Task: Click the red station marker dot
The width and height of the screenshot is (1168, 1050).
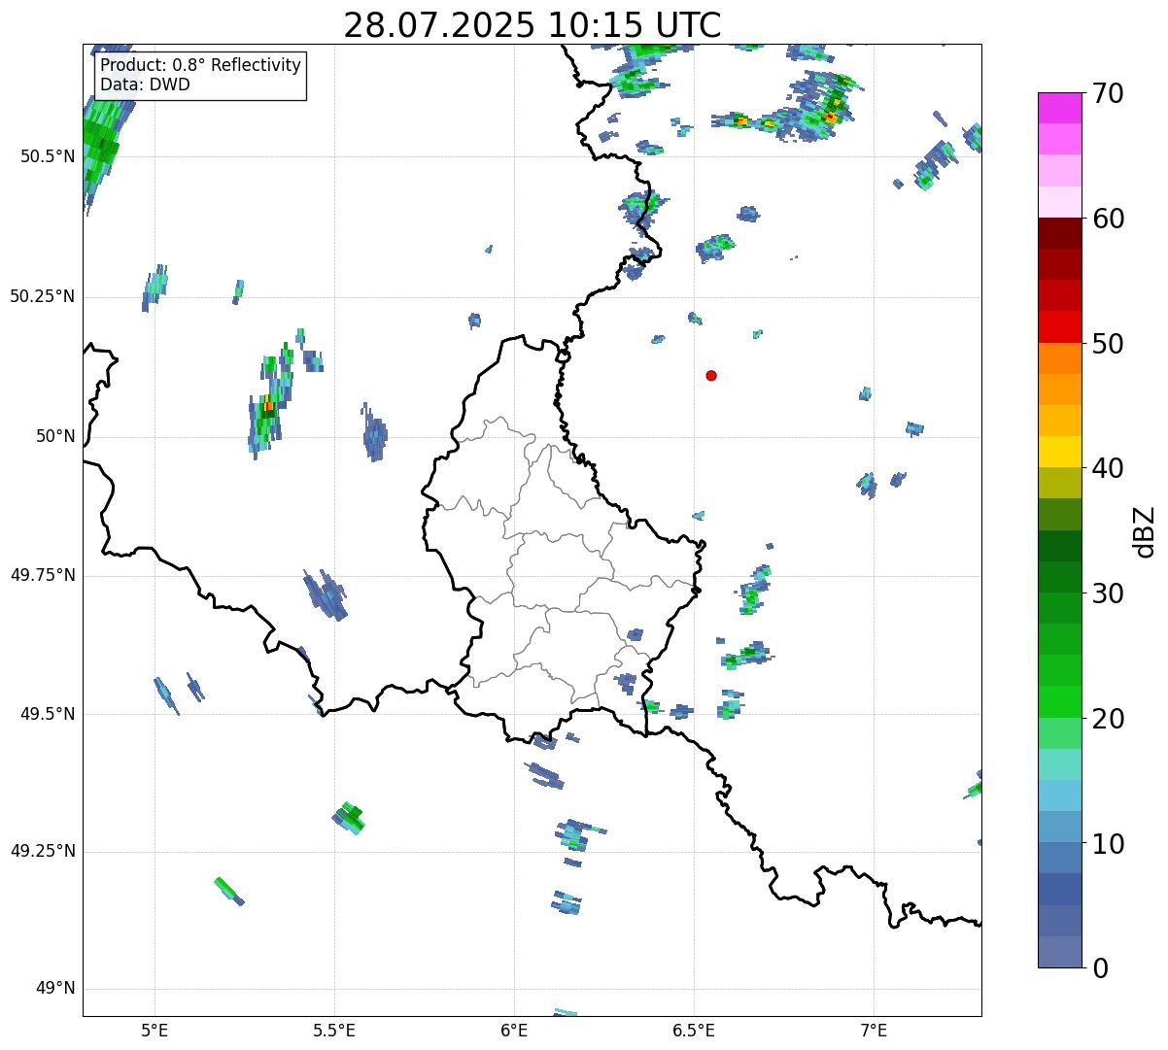Action: click(x=711, y=375)
